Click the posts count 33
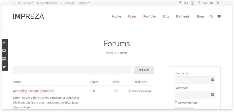 click(115, 91)
